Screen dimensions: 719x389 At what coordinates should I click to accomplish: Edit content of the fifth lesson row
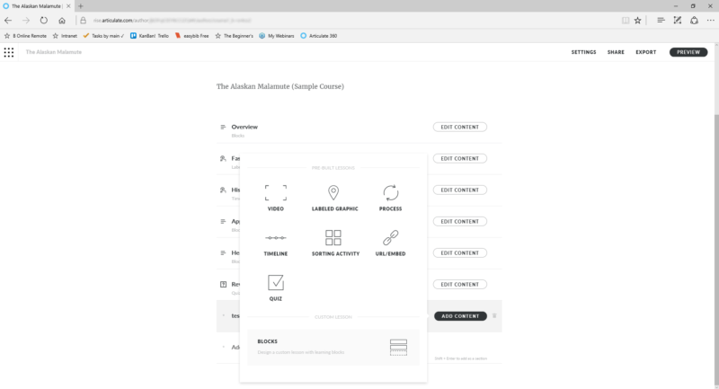[x=460, y=253]
